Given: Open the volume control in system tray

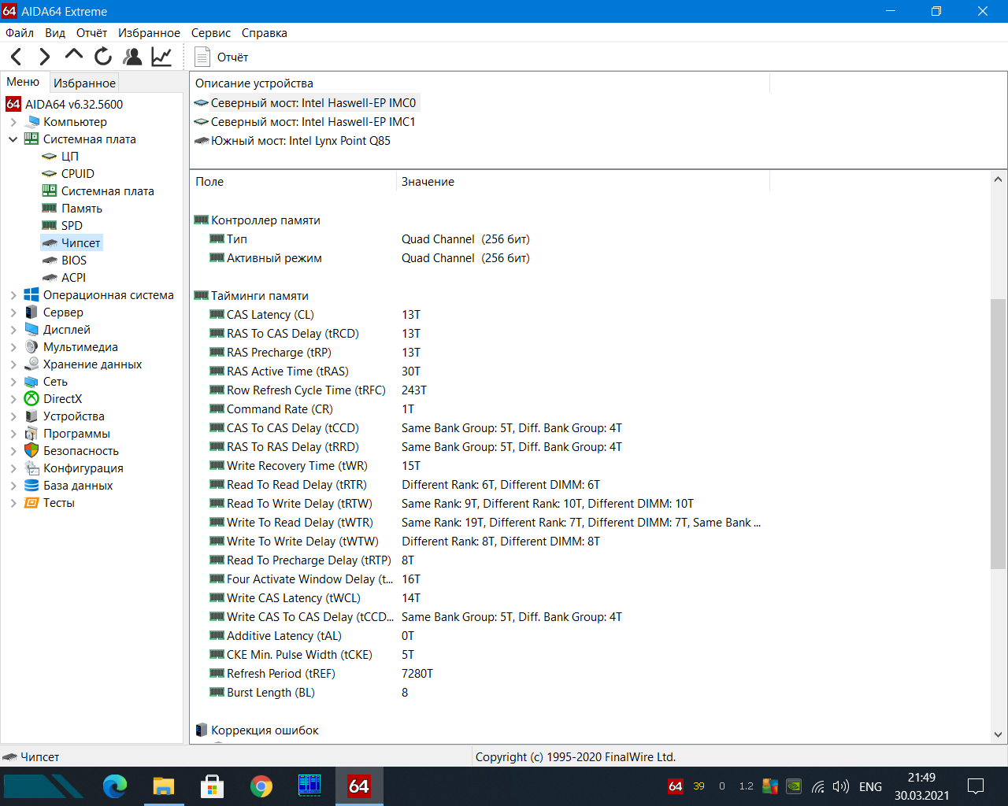Looking at the screenshot, I should coord(841,786).
